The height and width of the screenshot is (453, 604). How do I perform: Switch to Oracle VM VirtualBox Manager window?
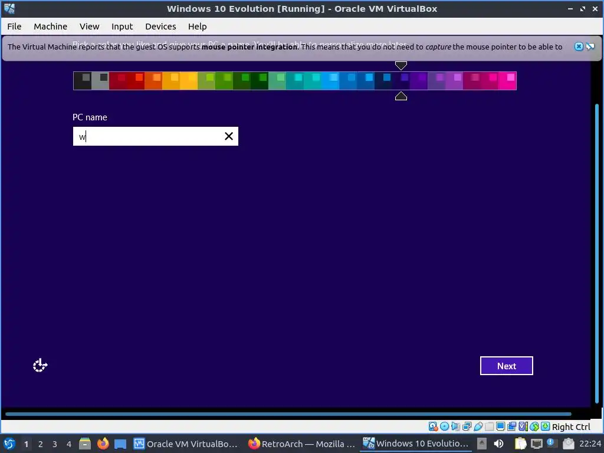point(186,444)
